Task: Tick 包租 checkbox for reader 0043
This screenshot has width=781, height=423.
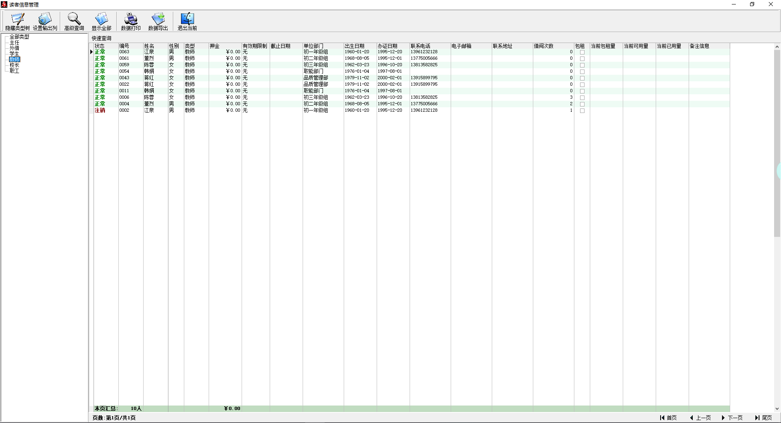Action: coord(582,78)
